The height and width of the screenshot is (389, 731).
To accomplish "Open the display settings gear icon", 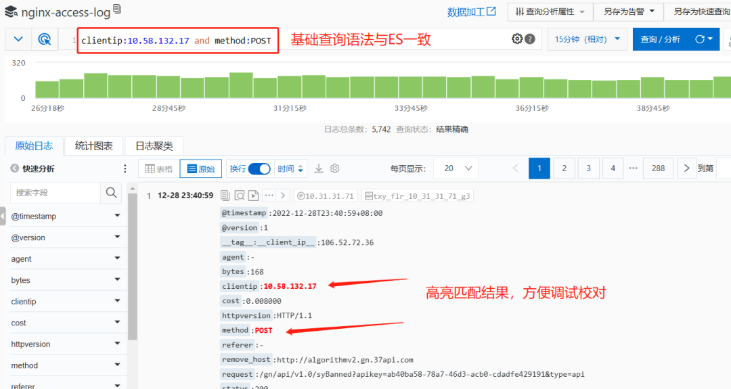I will pyautogui.click(x=335, y=168).
